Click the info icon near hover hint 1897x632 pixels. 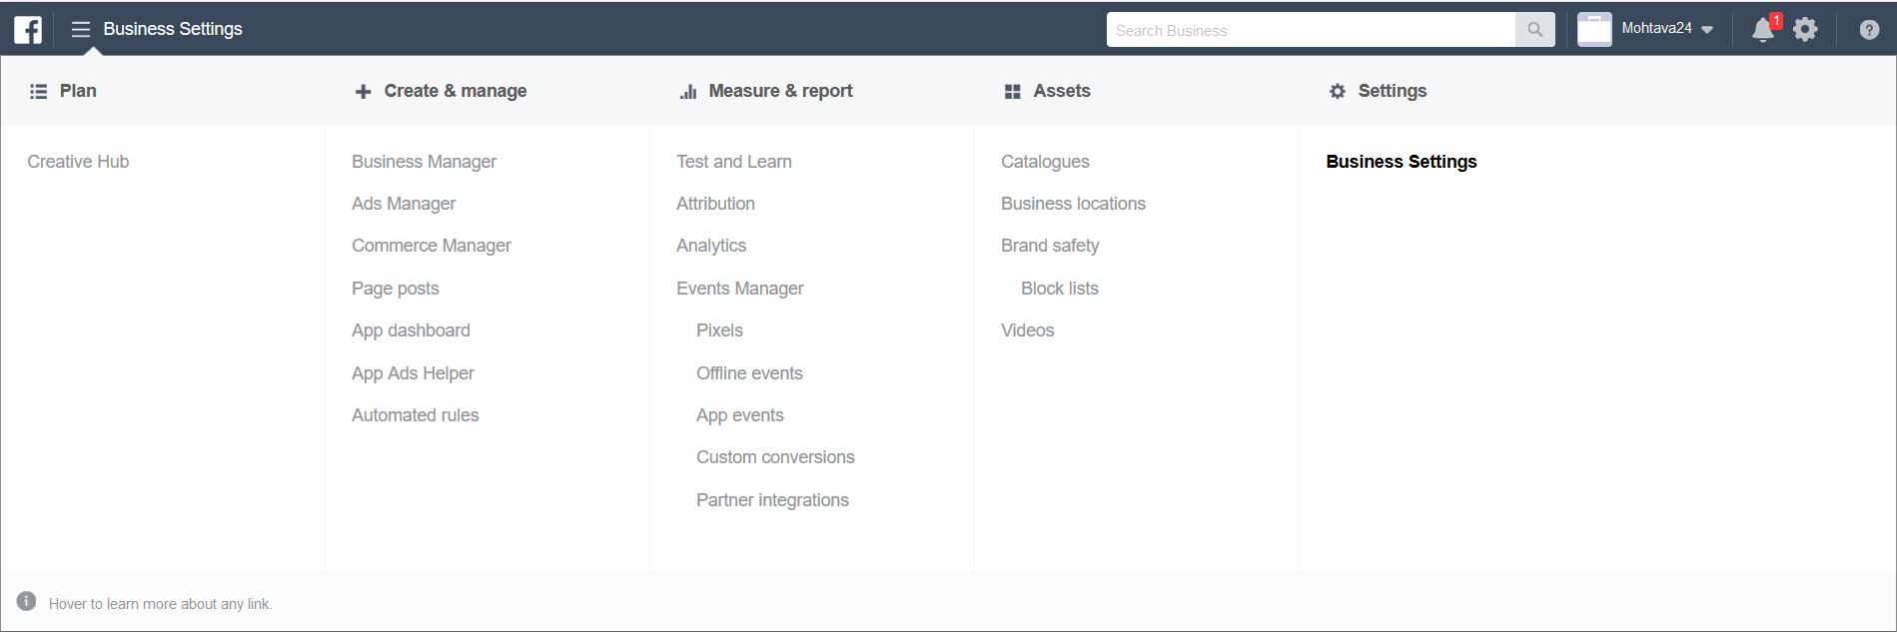[x=27, y=601]
